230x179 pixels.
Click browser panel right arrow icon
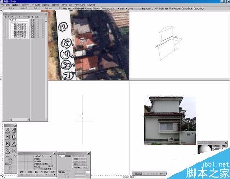point(9,17)
